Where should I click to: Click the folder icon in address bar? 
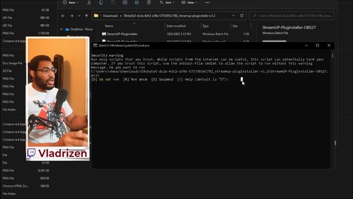click(96, 15)
